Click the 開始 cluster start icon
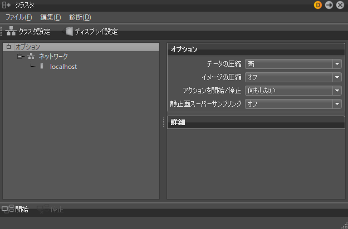Screen dimensions: 348x229 (8, 209)
